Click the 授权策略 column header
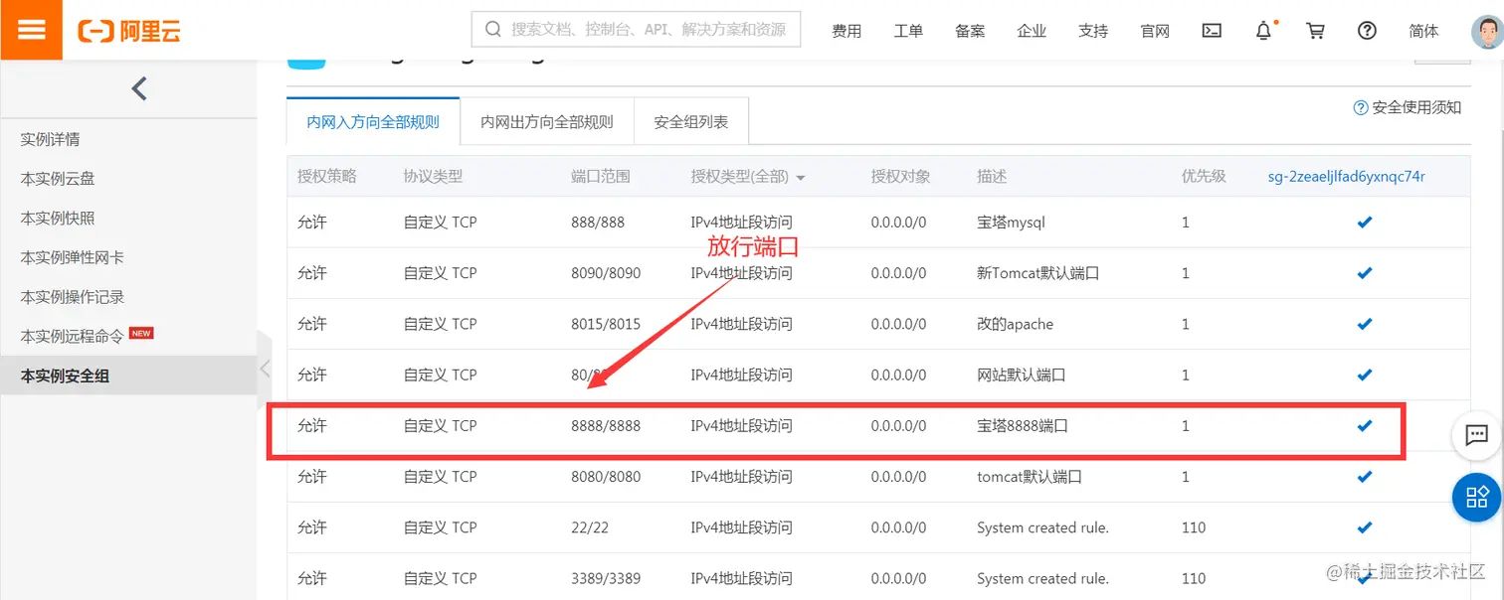This screenshot has height=600, width=1504. (327, 177)
